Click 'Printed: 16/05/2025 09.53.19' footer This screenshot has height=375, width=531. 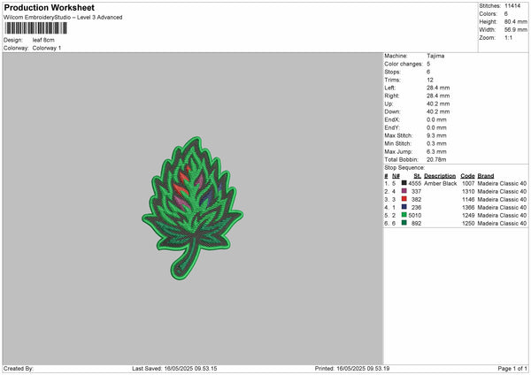(352, 369)
